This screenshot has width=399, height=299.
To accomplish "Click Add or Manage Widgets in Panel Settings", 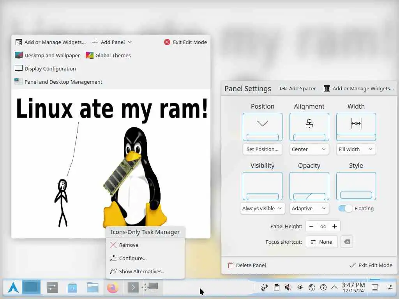I will (359, 88).
